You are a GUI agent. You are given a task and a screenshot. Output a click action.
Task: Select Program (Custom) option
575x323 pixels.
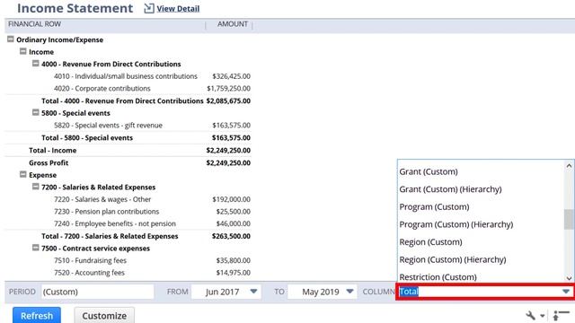click(434, 207)
